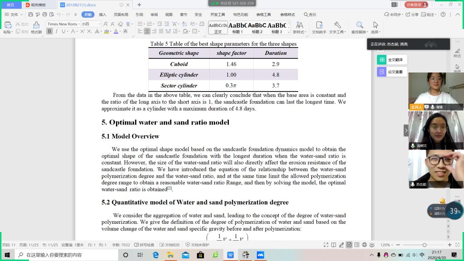Toggle Italic formatting button
Image resolution: width=464 pixels, height=261 pixels.
[x=57, y=31]
